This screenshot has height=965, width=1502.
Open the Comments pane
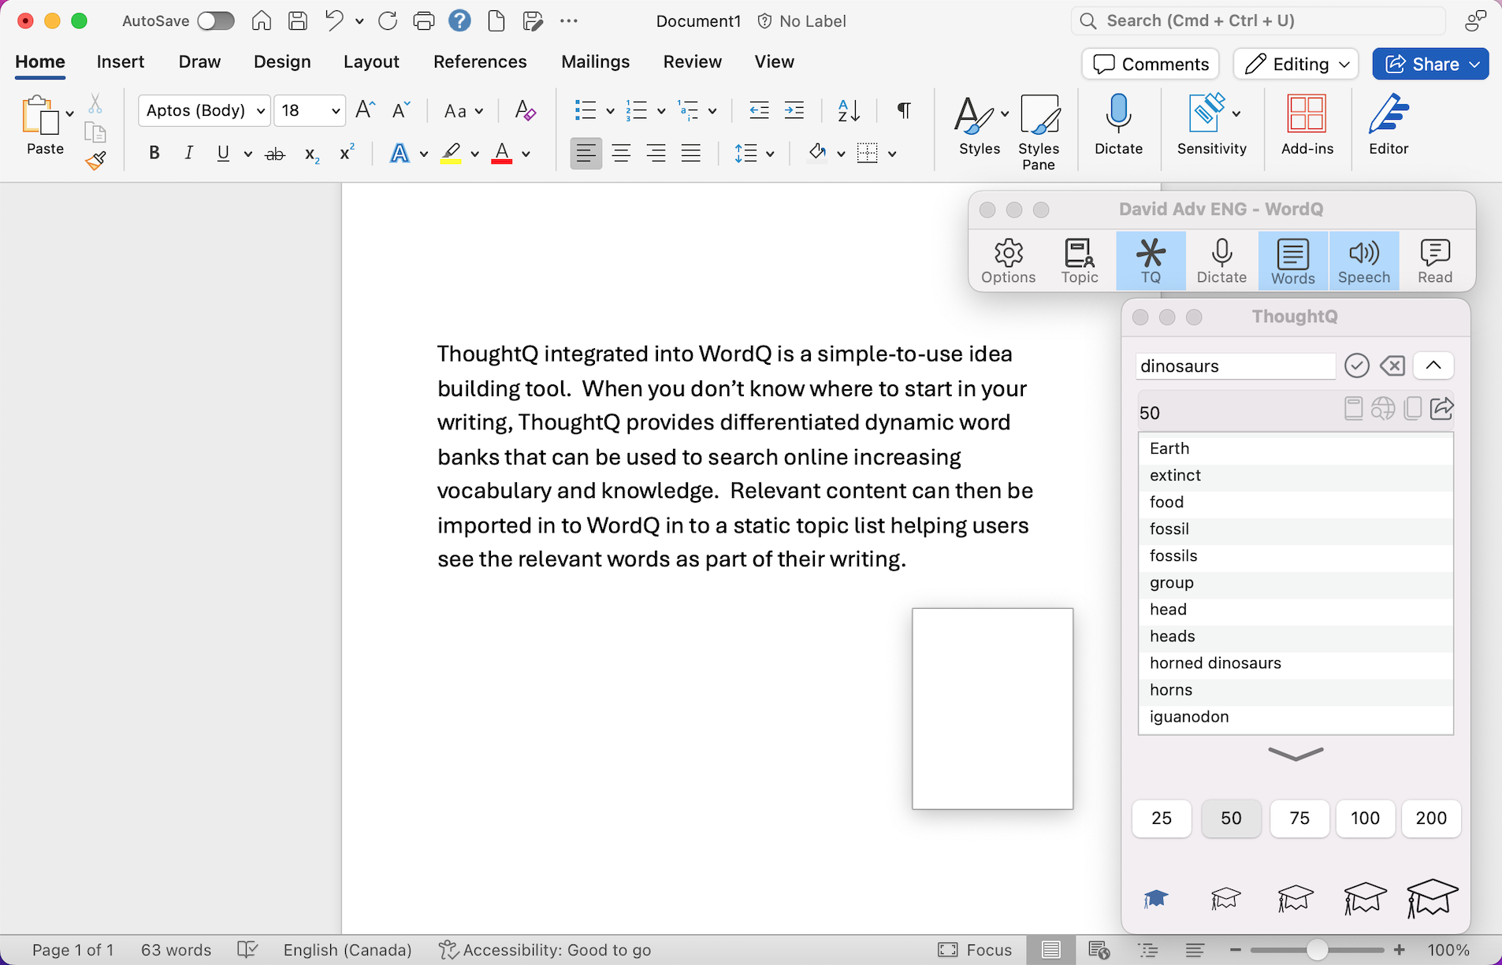tap(1151, 64)
